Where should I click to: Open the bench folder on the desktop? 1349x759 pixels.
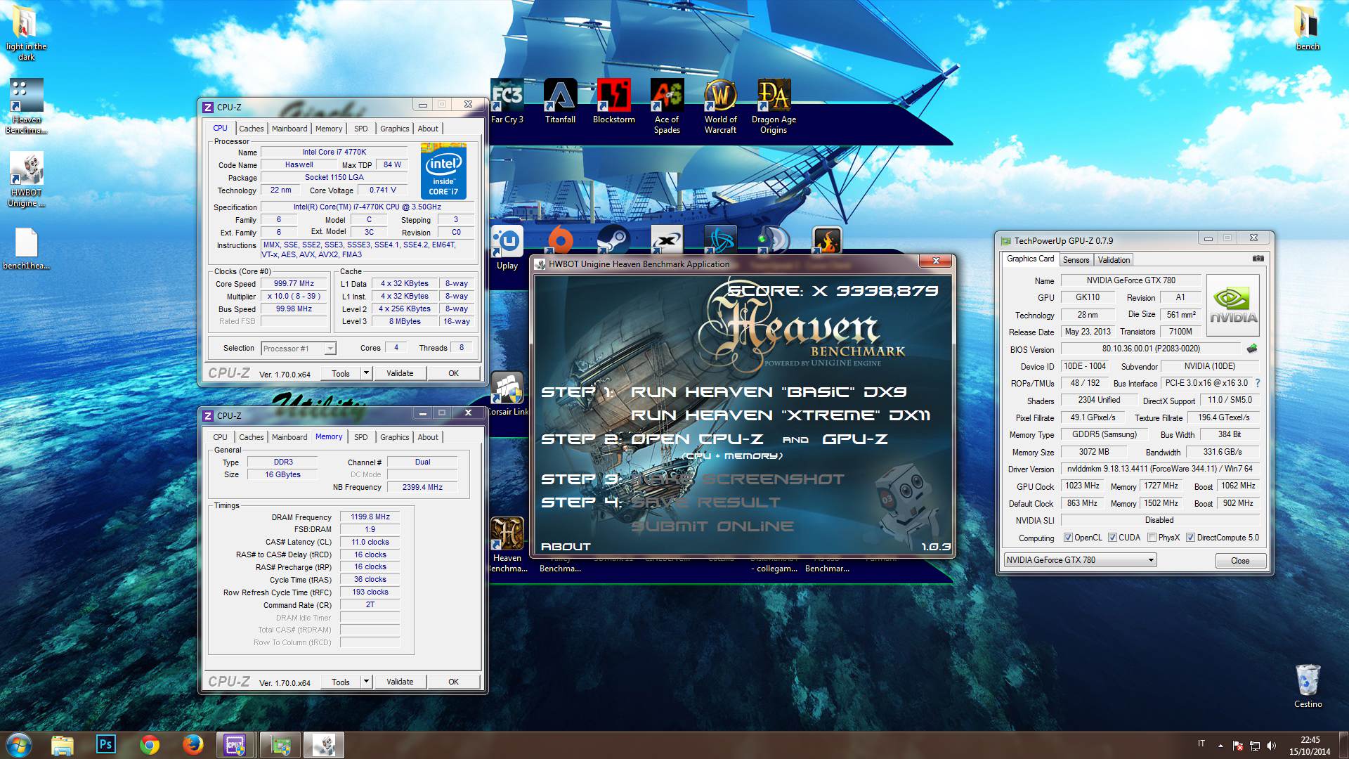point(1308,28)
